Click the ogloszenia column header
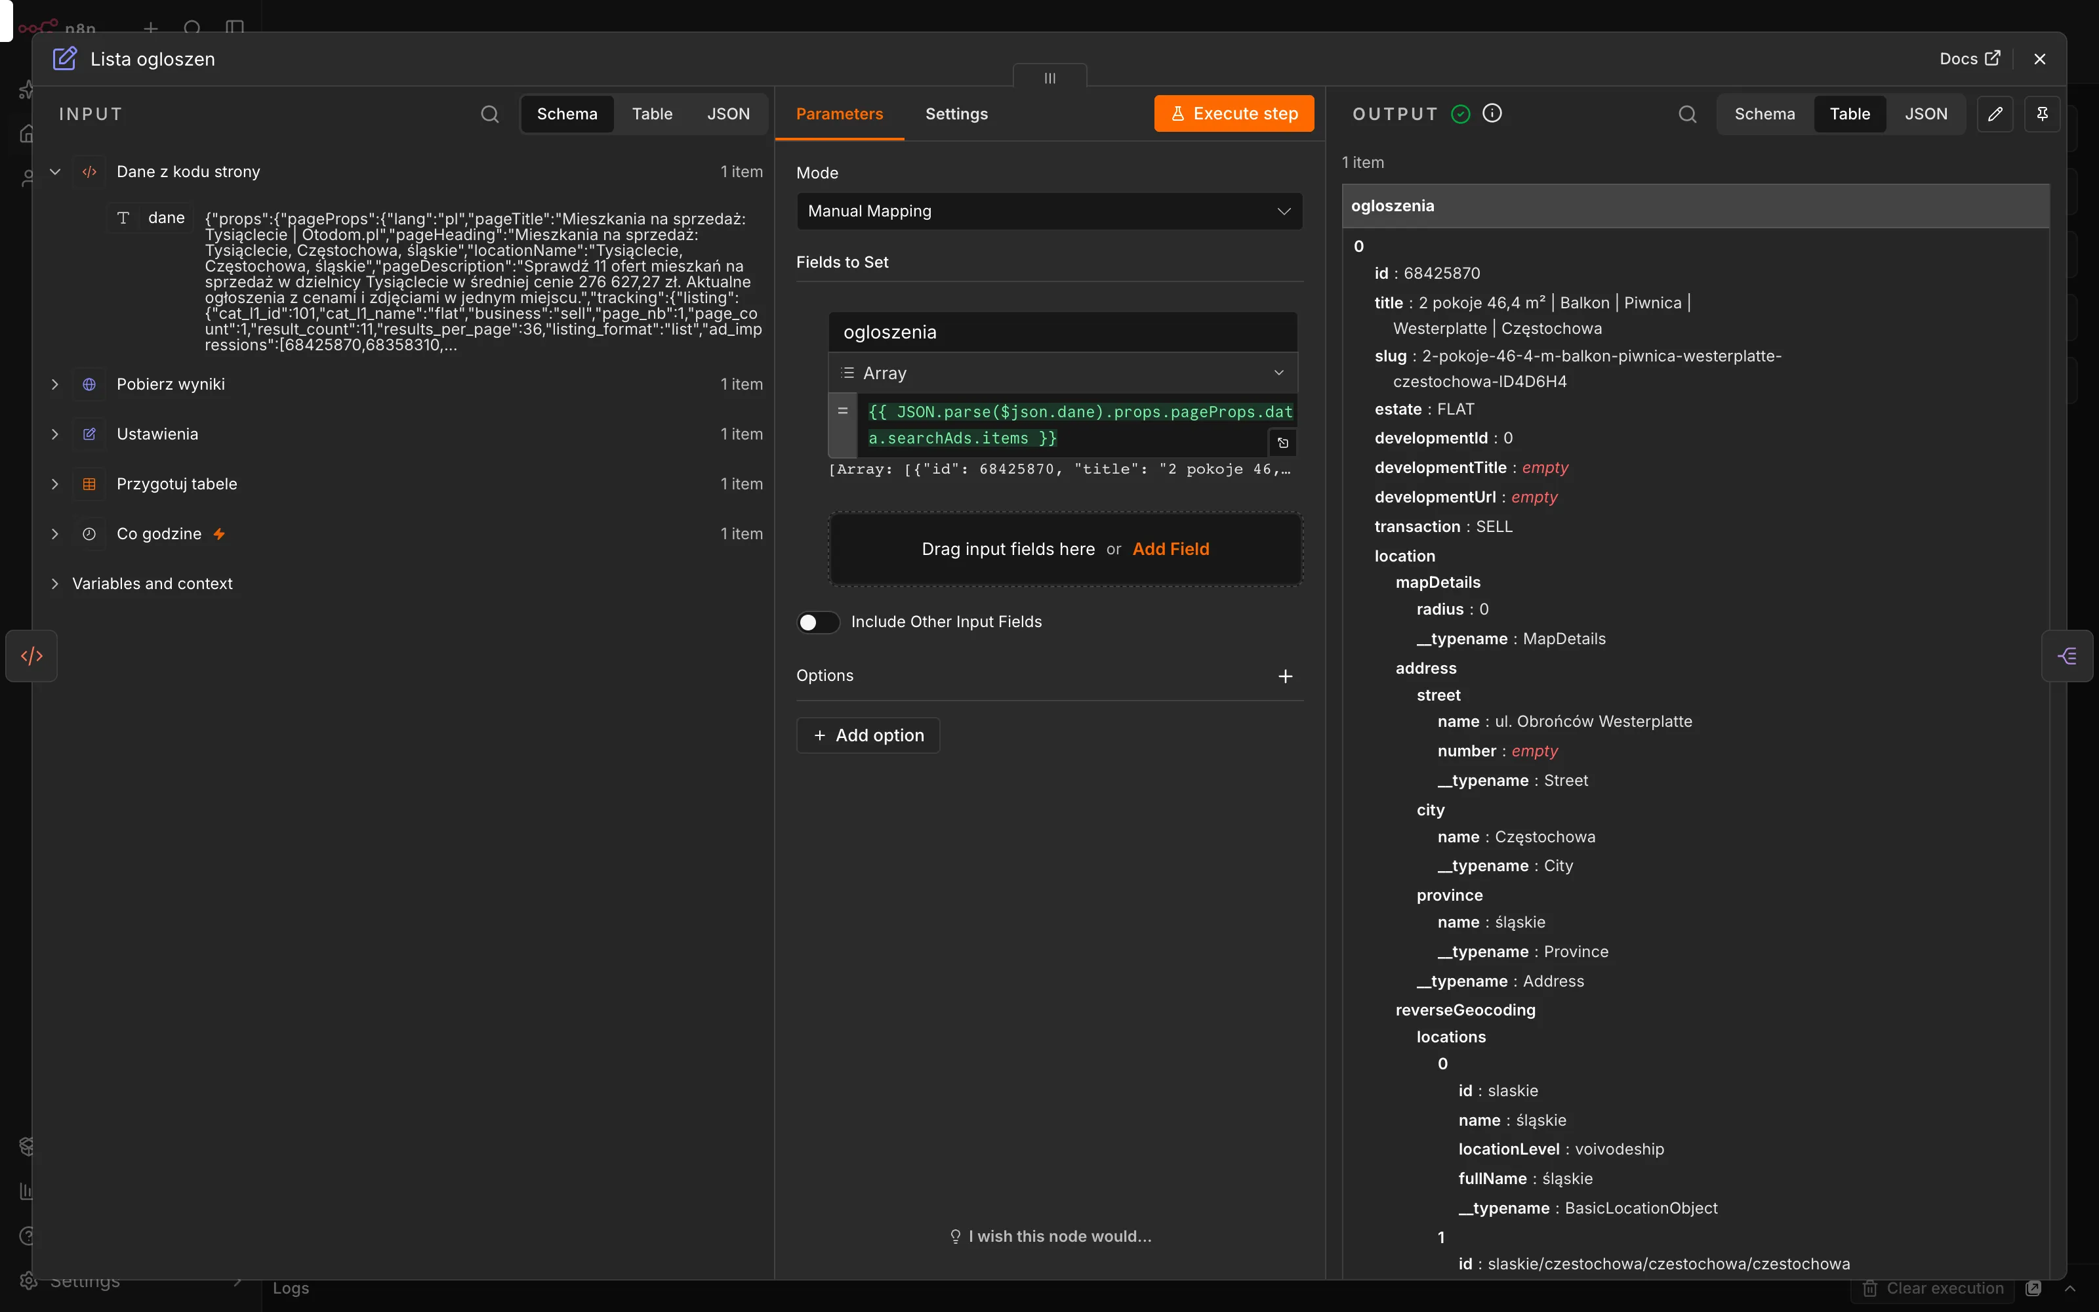 [x=1696, y=205]
